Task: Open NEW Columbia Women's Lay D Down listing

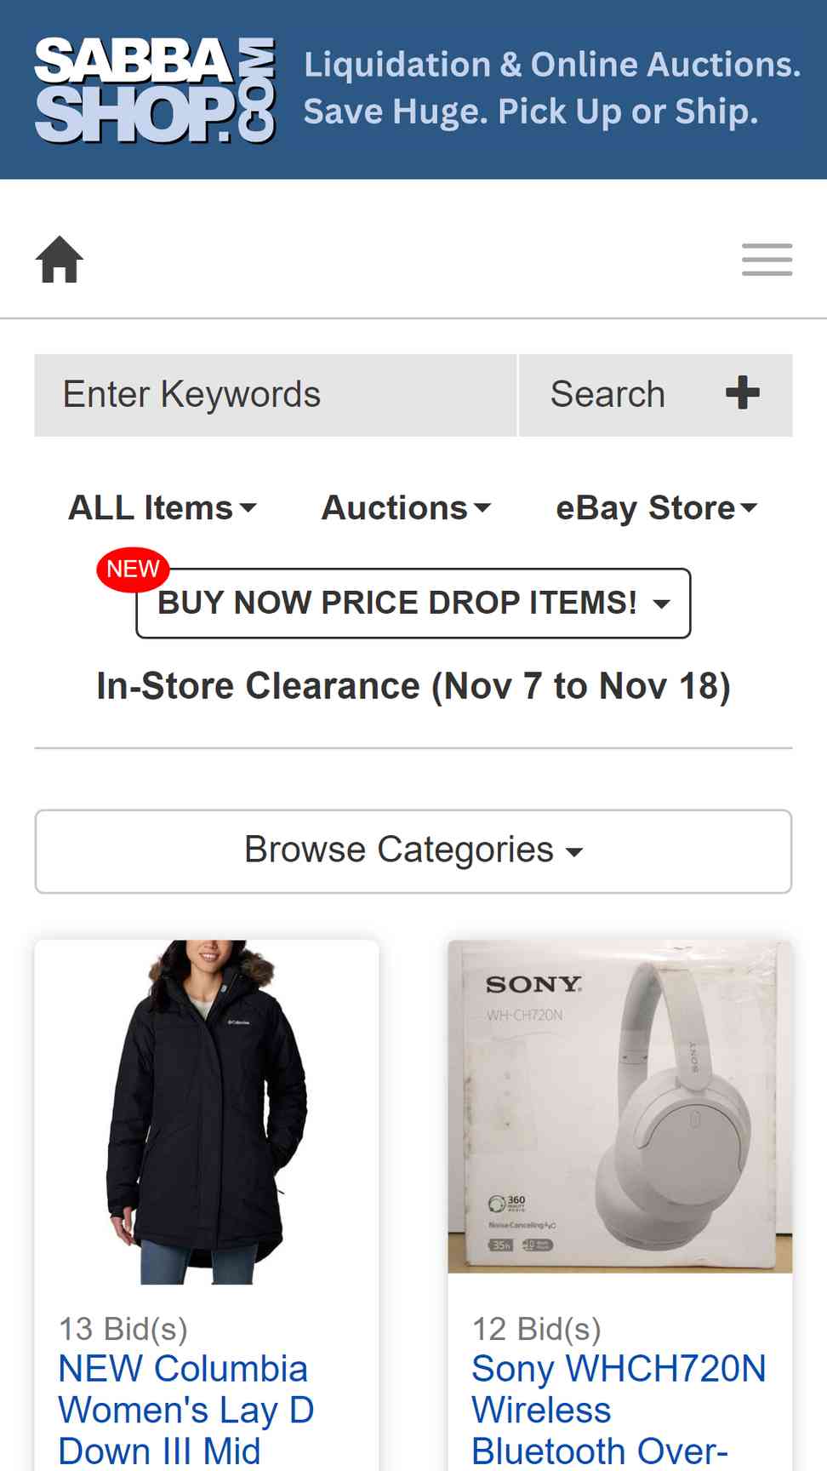Action: [x=186, y=1410]
